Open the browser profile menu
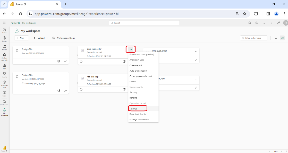This screenshot has width=288, height=153. tap(276, 14)
